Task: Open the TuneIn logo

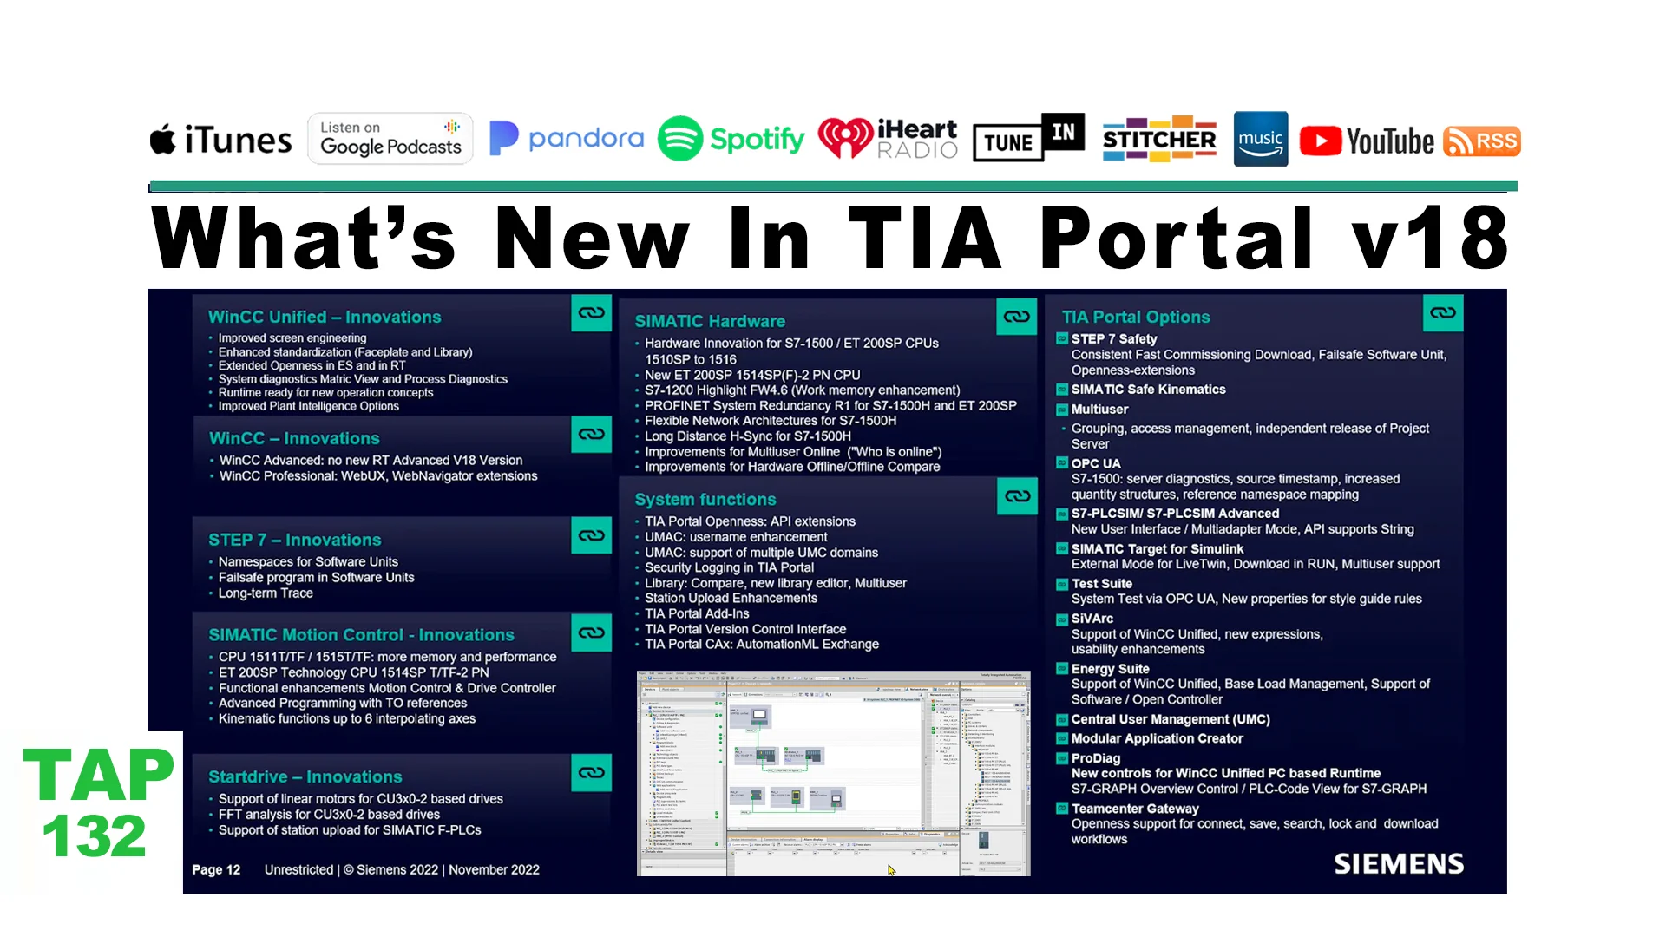Action: (x=1028, y=139)
